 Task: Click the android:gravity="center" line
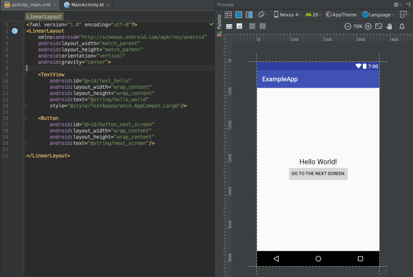point(74,62)
